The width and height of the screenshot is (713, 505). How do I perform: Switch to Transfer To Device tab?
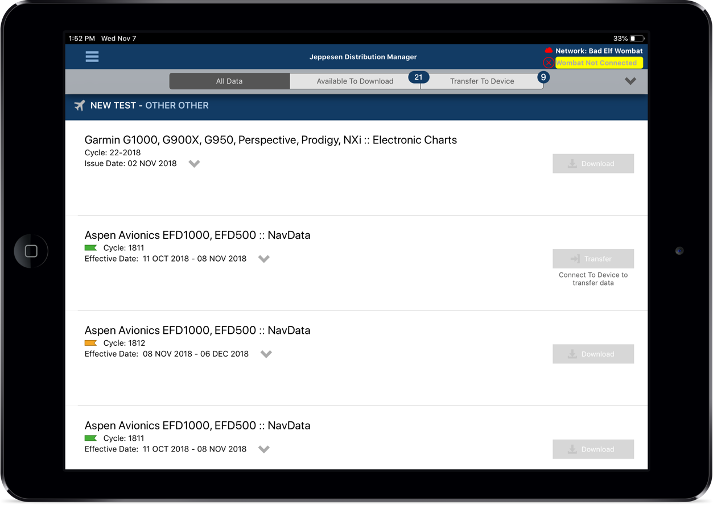click(x=482, y=81)
